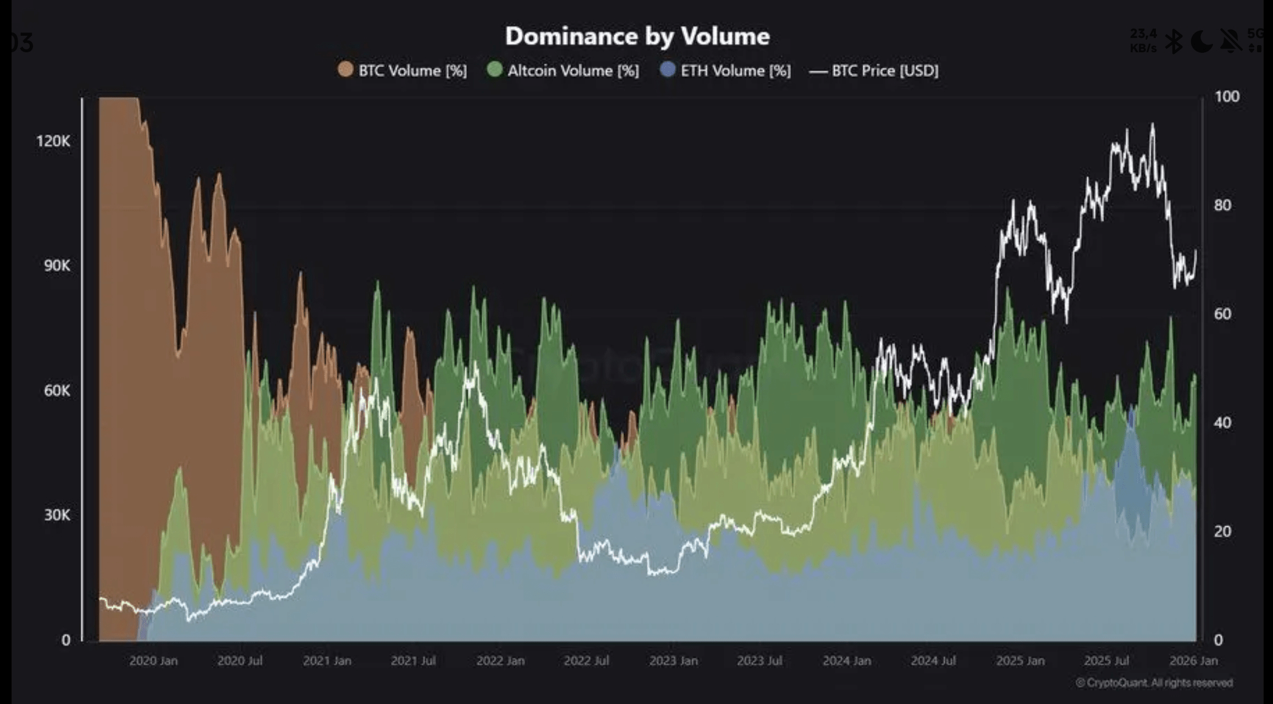Viewport: 1273px width, 704px height.
Task: Open the CryptoQuant copyright link
Action: [x=1154, y=683]
